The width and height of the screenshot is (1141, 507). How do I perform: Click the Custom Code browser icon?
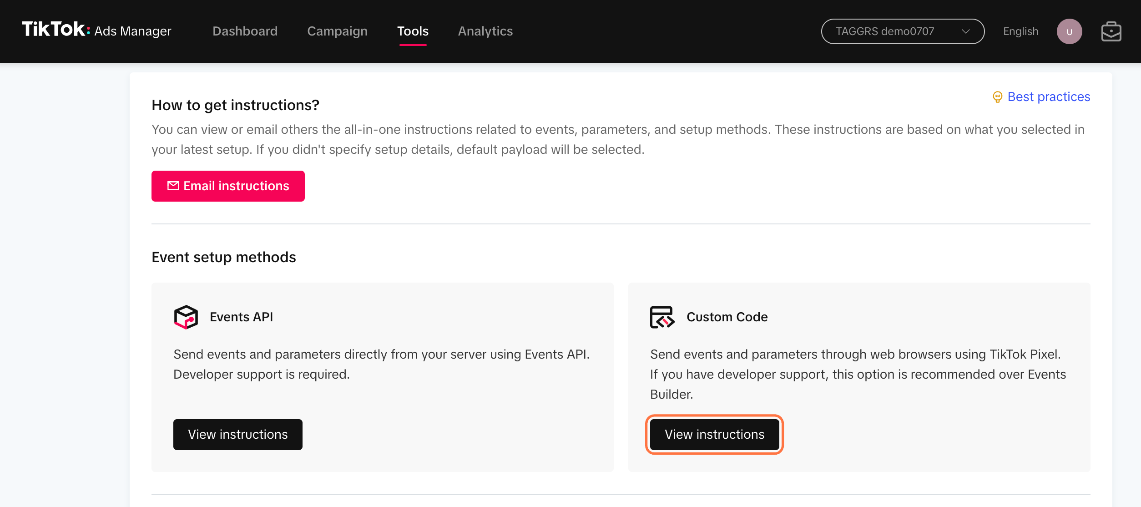point(662,317)
